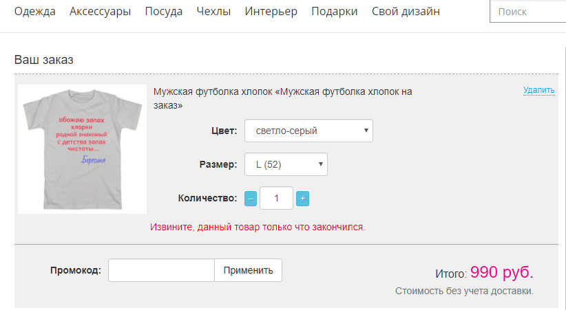566x310 pixels.
Task: Click the quantity number field
Action: point(277,199)
